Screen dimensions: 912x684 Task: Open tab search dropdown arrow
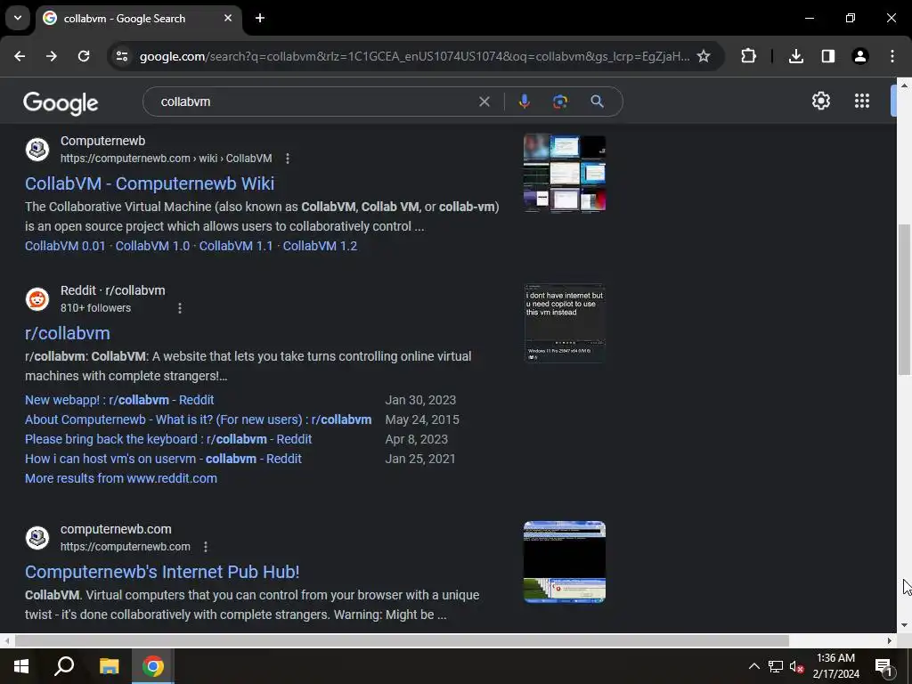[18, 18]
